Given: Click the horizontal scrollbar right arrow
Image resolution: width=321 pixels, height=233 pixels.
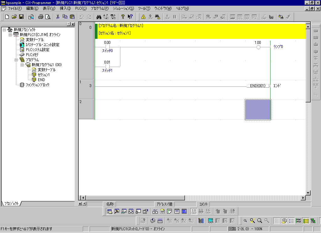Looking at the screenshot, I should point(303,198).
